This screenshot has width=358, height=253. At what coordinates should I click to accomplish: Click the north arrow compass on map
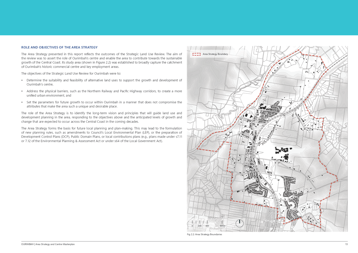pyautogui.click(x=239, y=223)
